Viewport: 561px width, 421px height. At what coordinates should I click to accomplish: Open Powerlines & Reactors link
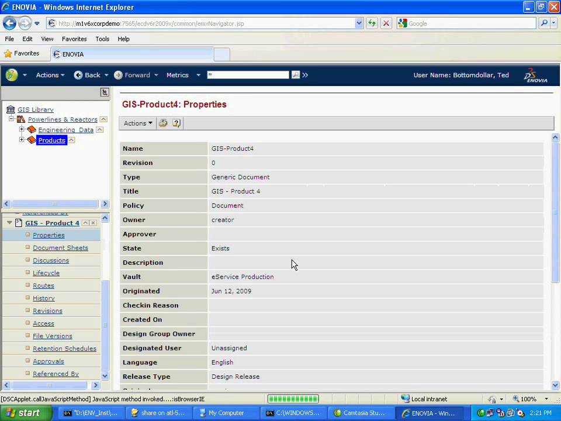tap(63, 119)
